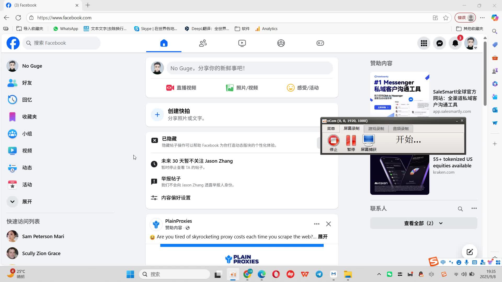
Task: Open account menu from profile avatar
Action: click(471, 43)
